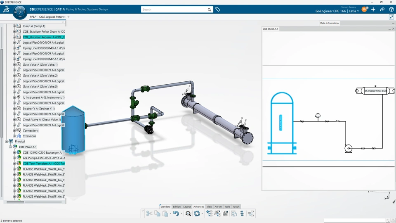Switch to the Layout tab
This screenshot has width=396, height=223.
click(x=187, y=206)
